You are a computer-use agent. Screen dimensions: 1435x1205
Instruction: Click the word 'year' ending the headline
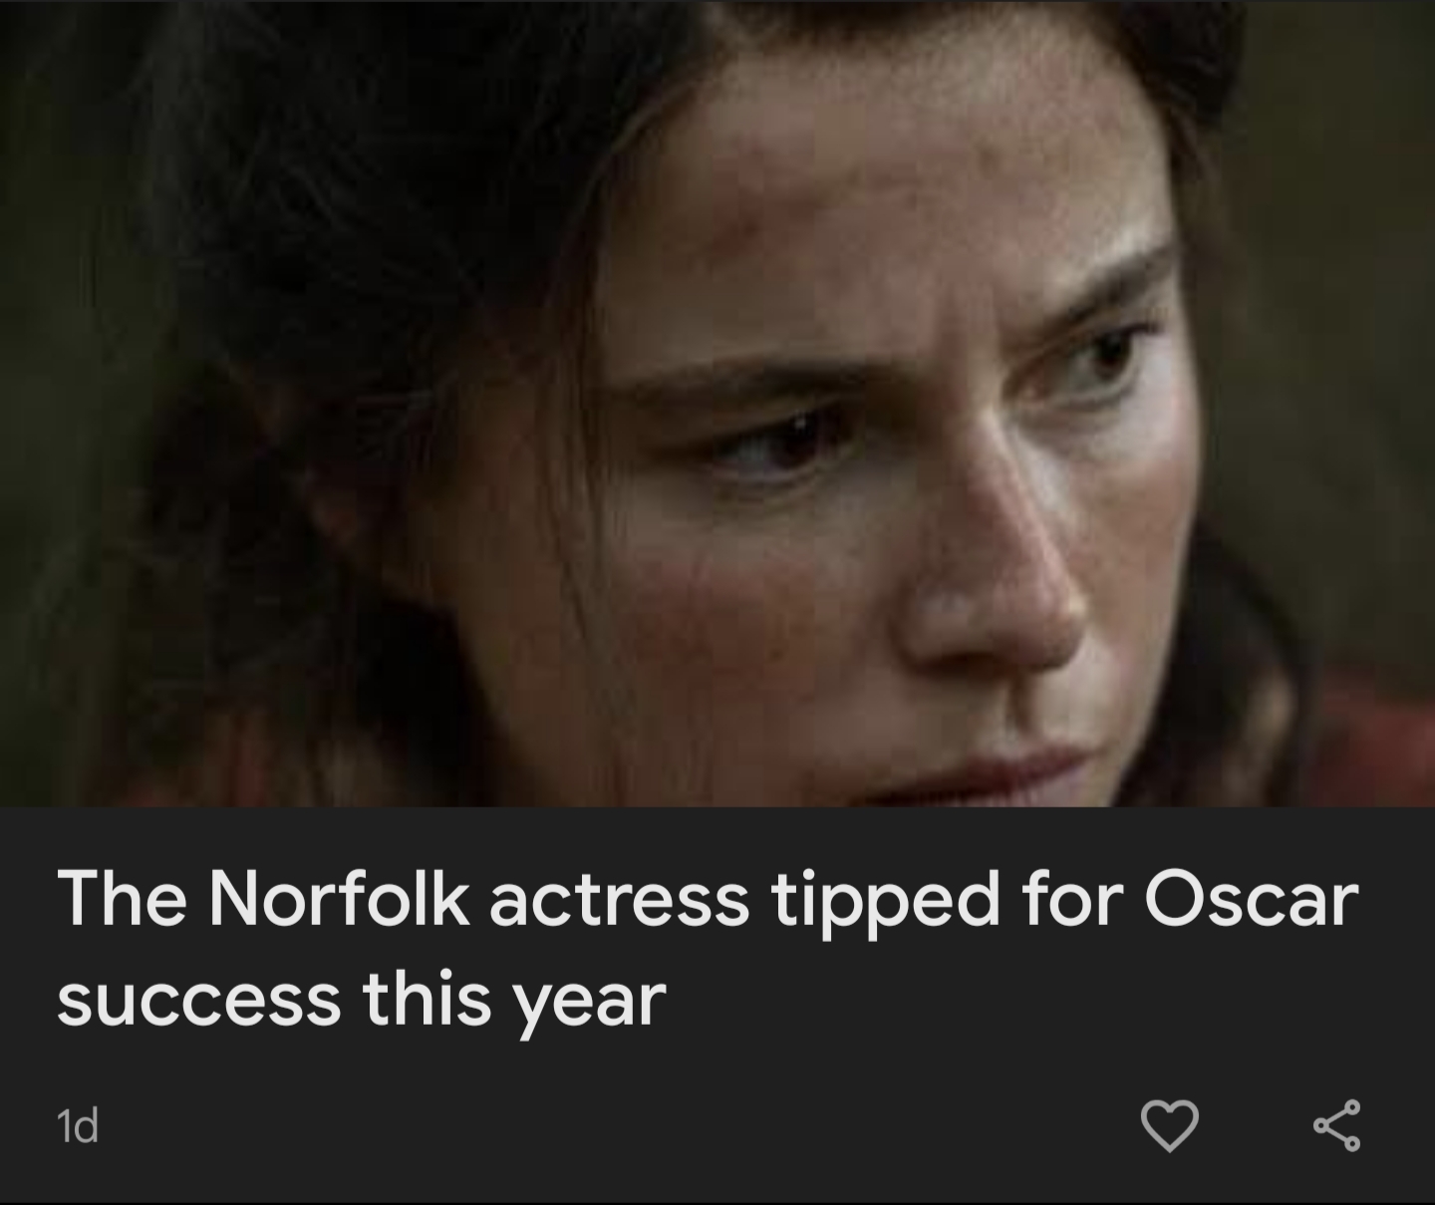pos(590,1002)
